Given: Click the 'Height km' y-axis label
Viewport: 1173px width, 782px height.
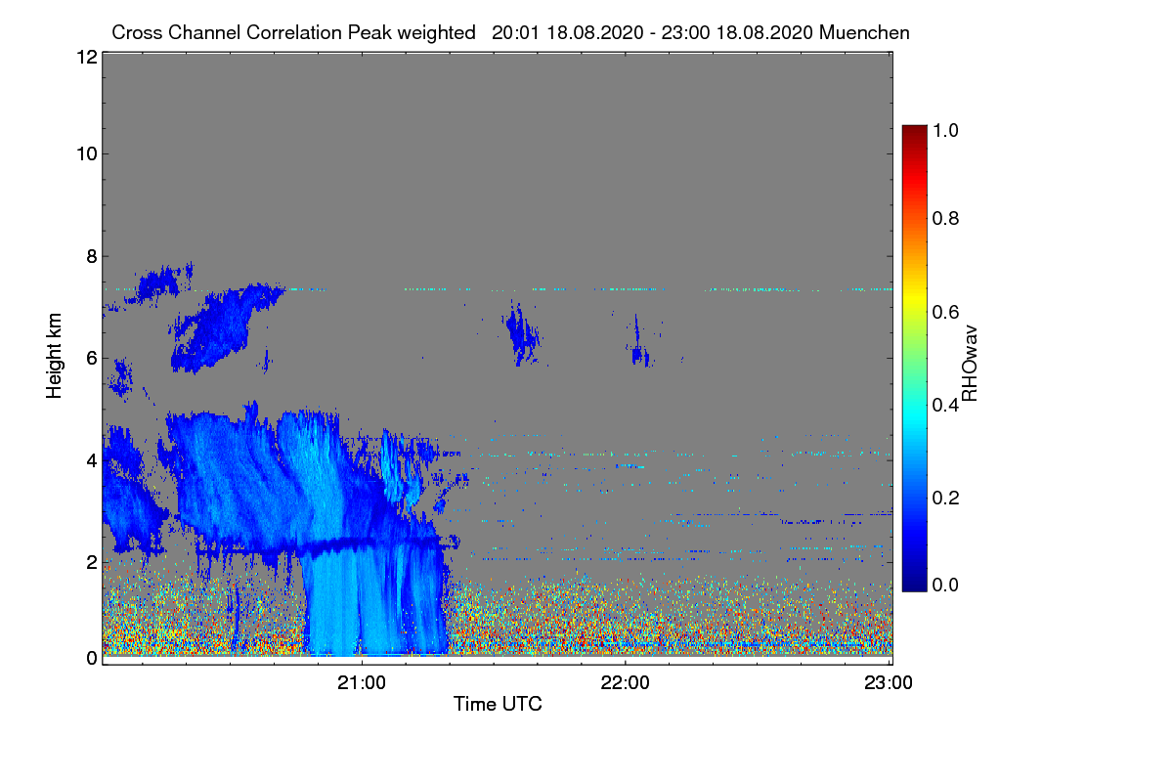Looking at the screenshot, I should [55, 355].
